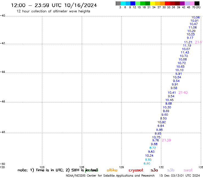Image resolution: width=203 pixels, height=178 pixels.
Task: Click the cyan swatch in the color scale
Action: point(123,3)
